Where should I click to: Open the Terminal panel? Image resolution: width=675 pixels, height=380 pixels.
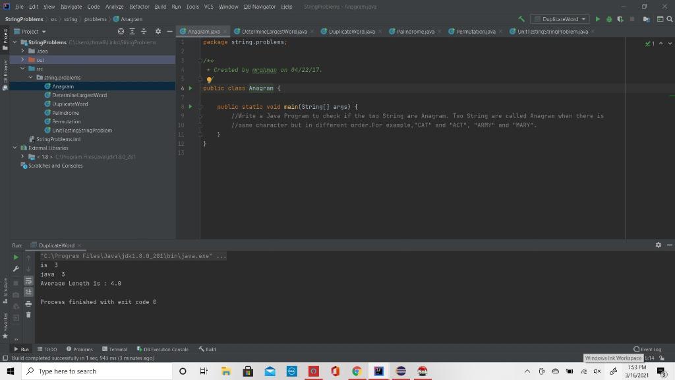(115, 349)
